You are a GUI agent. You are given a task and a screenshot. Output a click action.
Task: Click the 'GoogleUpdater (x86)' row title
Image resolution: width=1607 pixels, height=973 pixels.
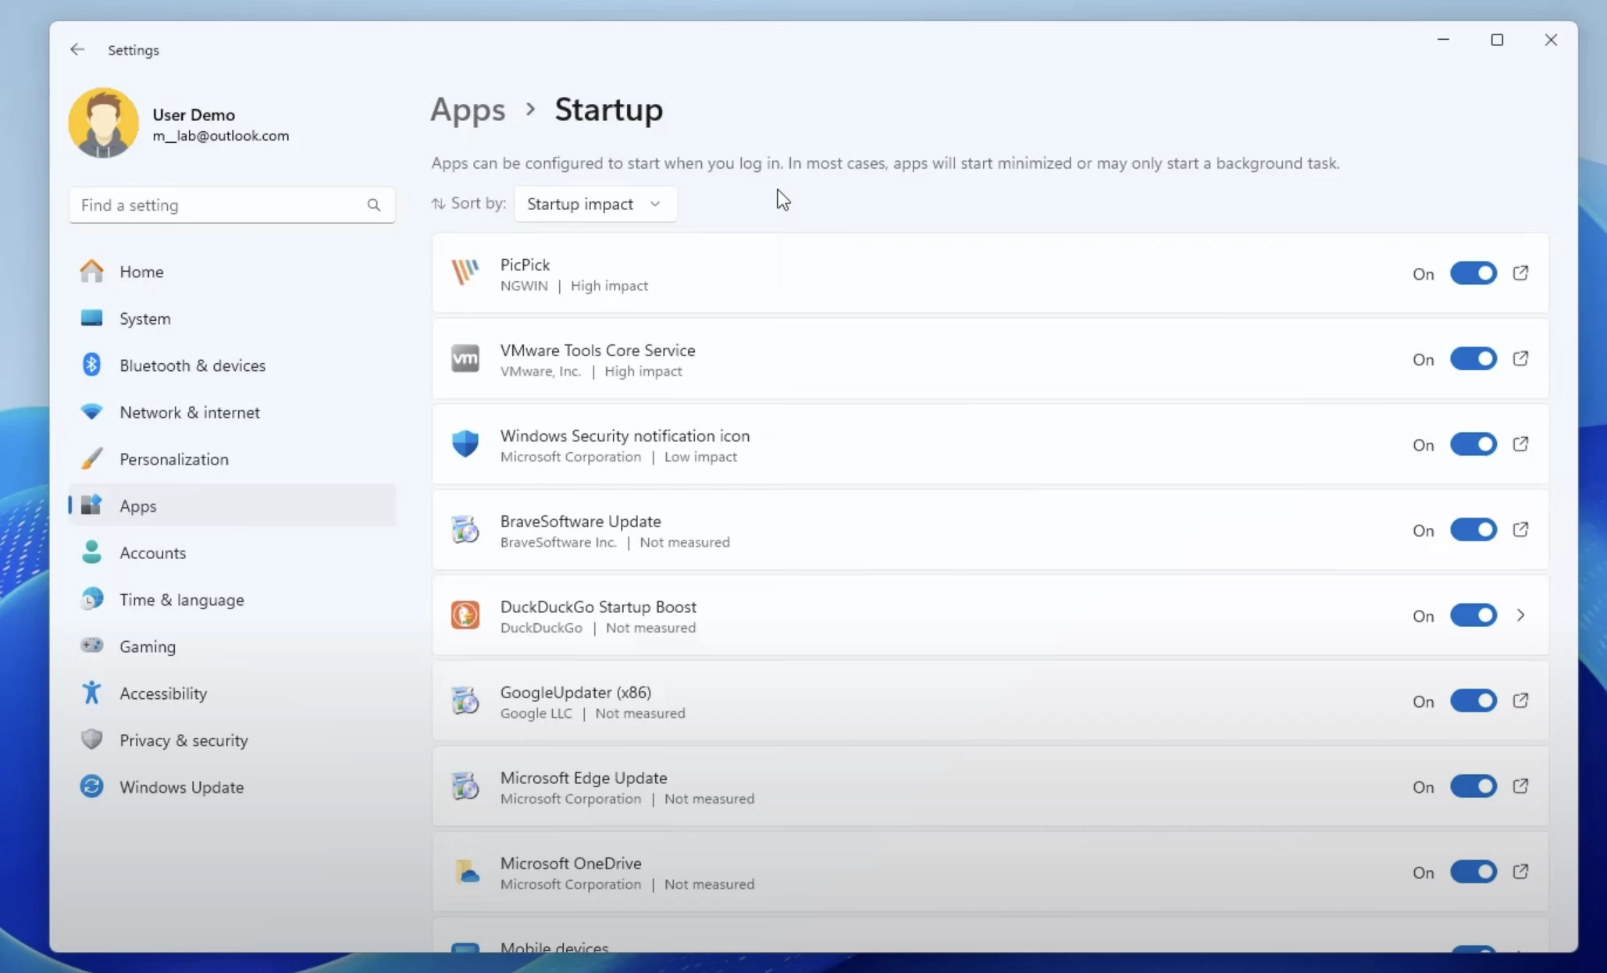coord(575,693)
